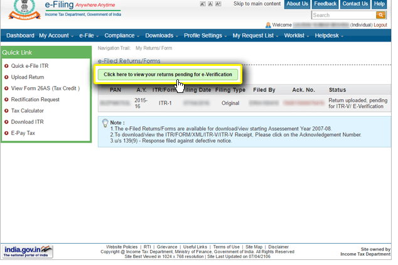Click the Logout link
This screenshot has width=398, height=265.
pos(380,25)
